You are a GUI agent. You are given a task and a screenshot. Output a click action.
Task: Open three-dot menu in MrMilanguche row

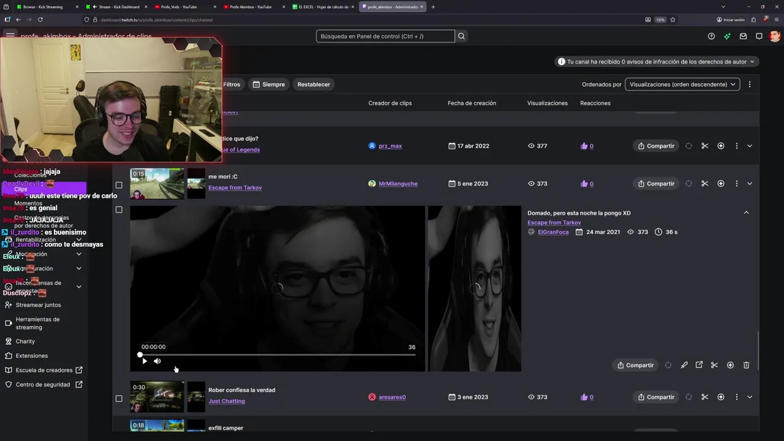click(737, 184)
